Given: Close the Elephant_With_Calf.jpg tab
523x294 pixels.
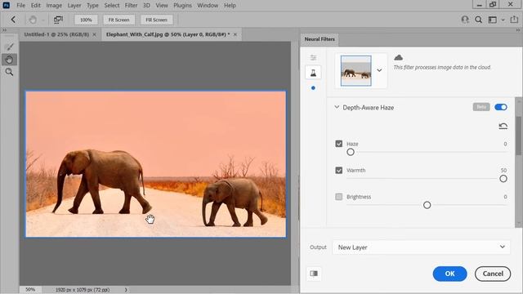Looking at the screenshot, I should pos(235,34).
